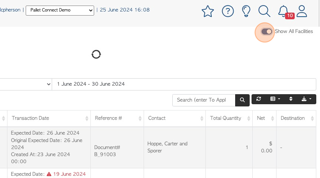
Task: Open the user profile icon
Action: pyautogui.click(x=302, y=11)
